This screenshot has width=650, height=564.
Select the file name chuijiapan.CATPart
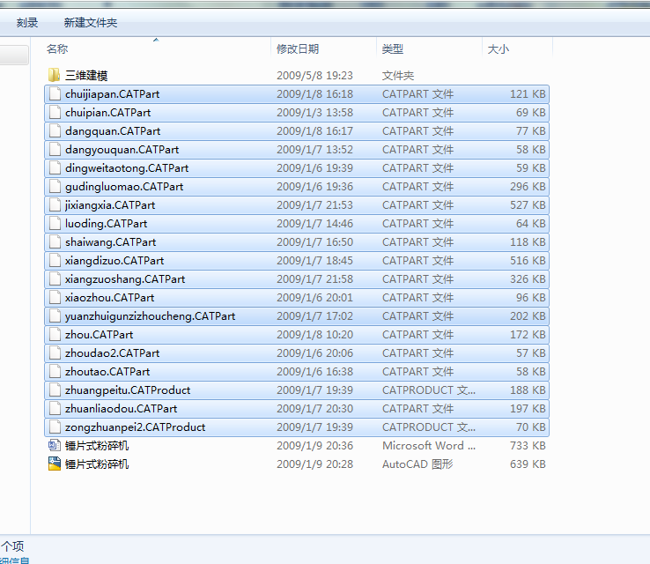(x=112, y=94)
